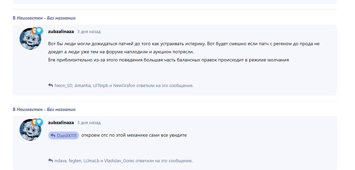The image size is (355, 170).
Task: Open the zubzalinaza avatar in the upper post
Action: pyautogui.click(x=30, y=39)
